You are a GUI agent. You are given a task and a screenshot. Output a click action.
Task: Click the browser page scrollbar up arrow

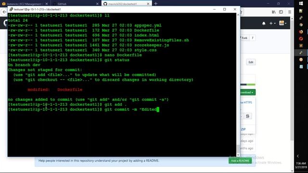(x=292, y=19)
